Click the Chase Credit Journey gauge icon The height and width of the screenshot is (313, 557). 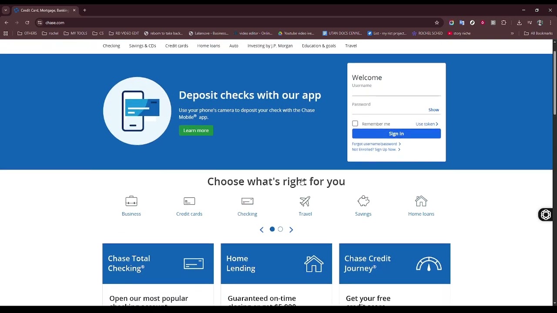(429, 264)
